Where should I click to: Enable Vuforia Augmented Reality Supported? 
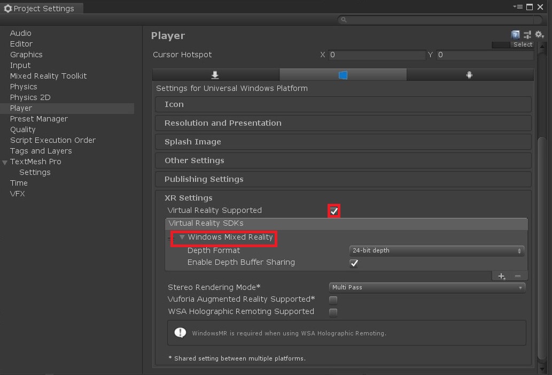coord(333,300)
